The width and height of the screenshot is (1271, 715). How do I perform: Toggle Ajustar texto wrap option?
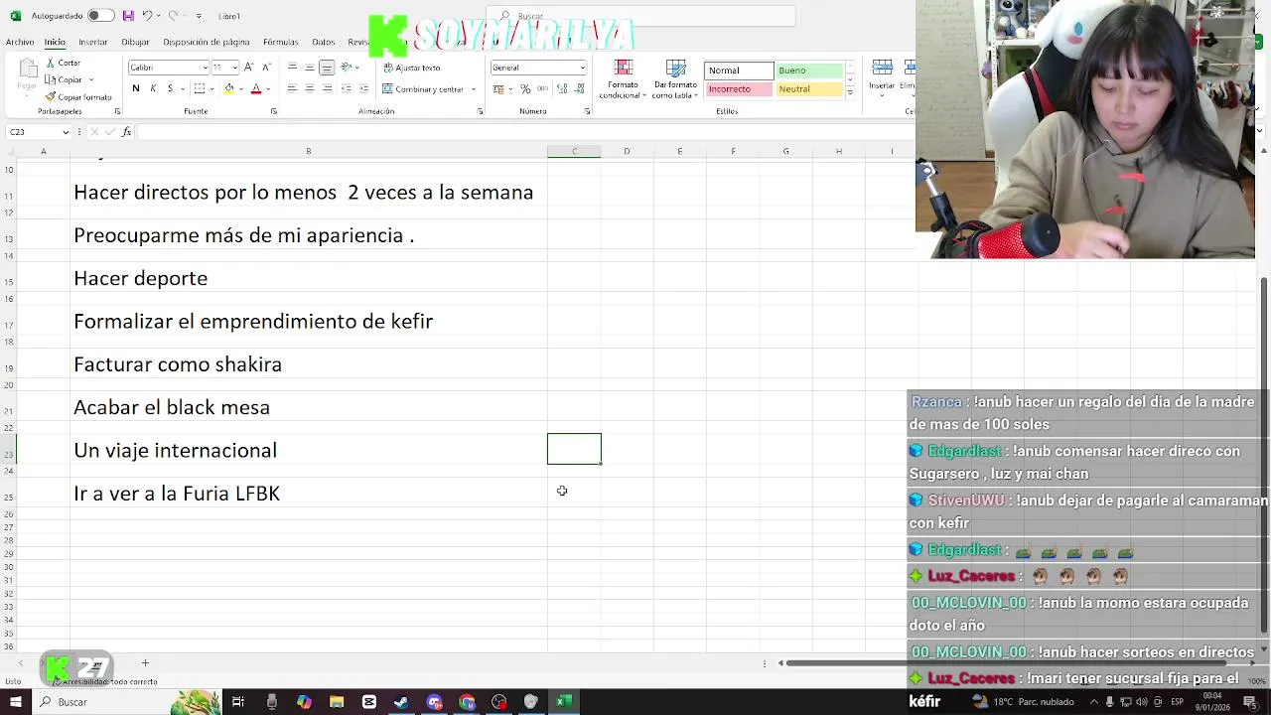411,68
